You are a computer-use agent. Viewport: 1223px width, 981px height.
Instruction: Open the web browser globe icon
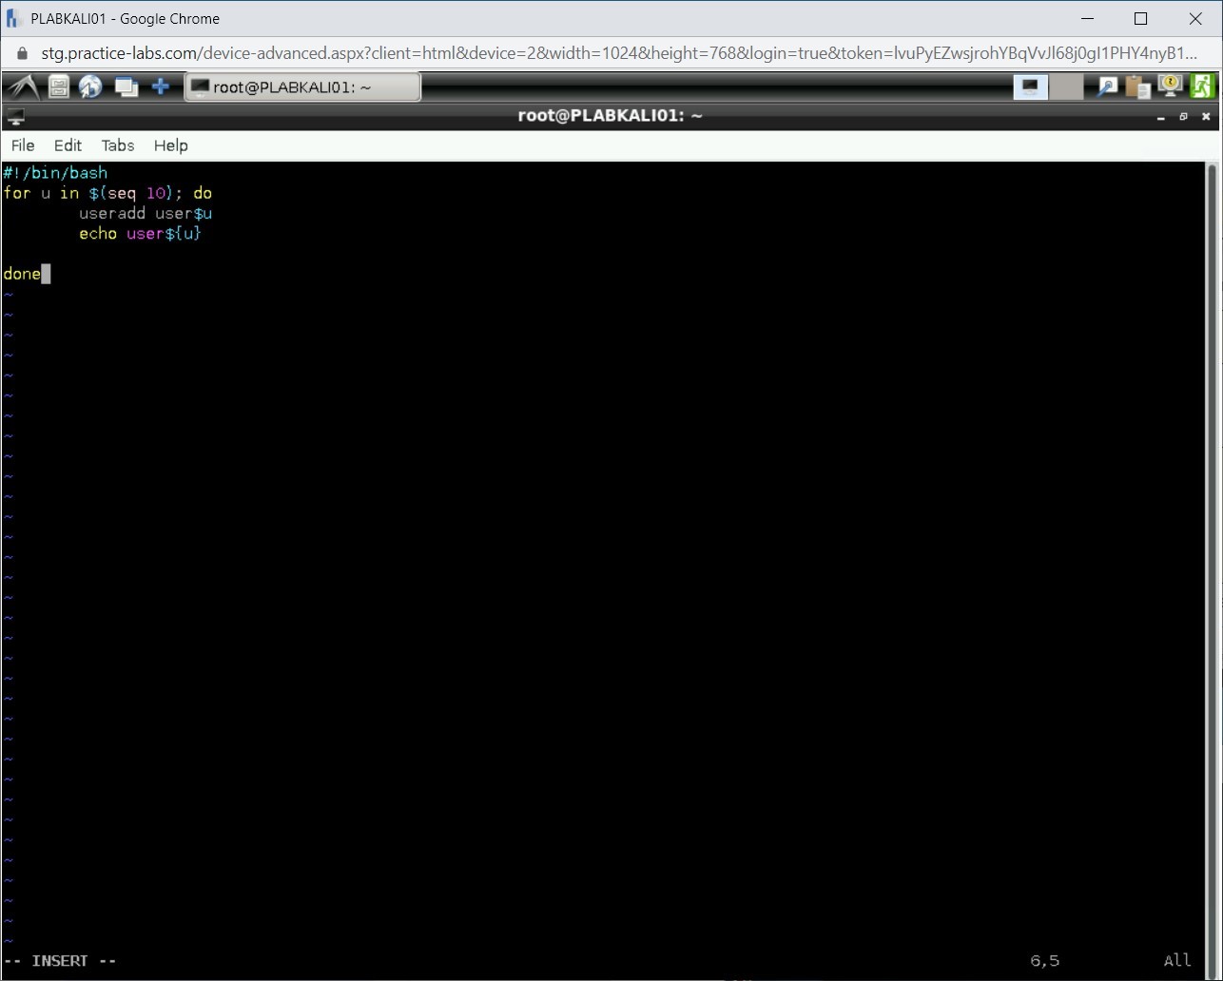click(x=91, y=87)
